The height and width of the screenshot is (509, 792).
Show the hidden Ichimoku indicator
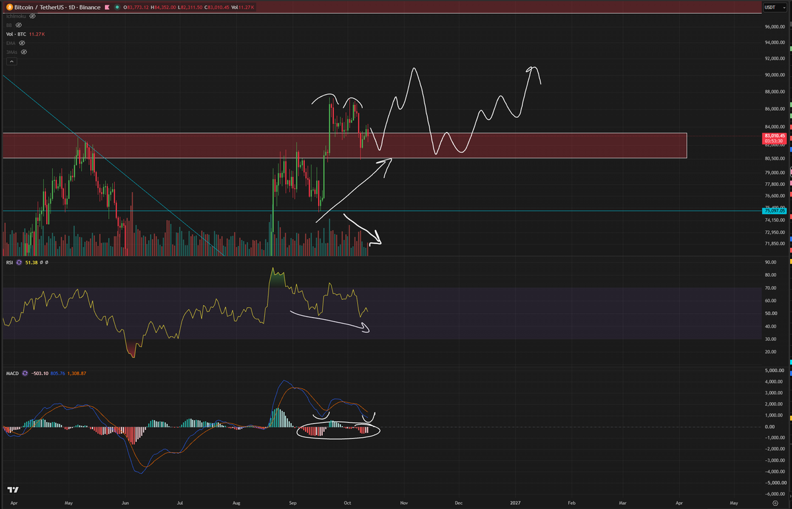(x=32, y=16)
